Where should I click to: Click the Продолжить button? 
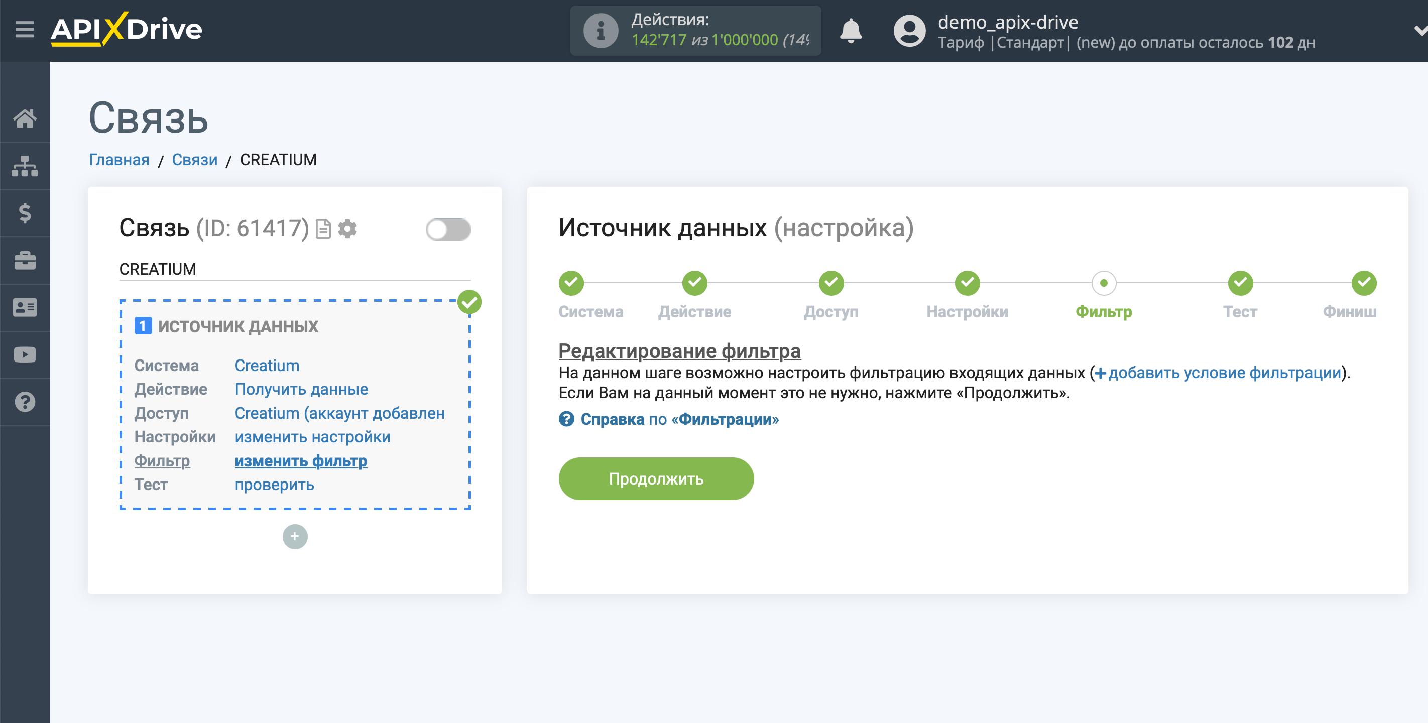pyautogui.click(x=656, y=478)
